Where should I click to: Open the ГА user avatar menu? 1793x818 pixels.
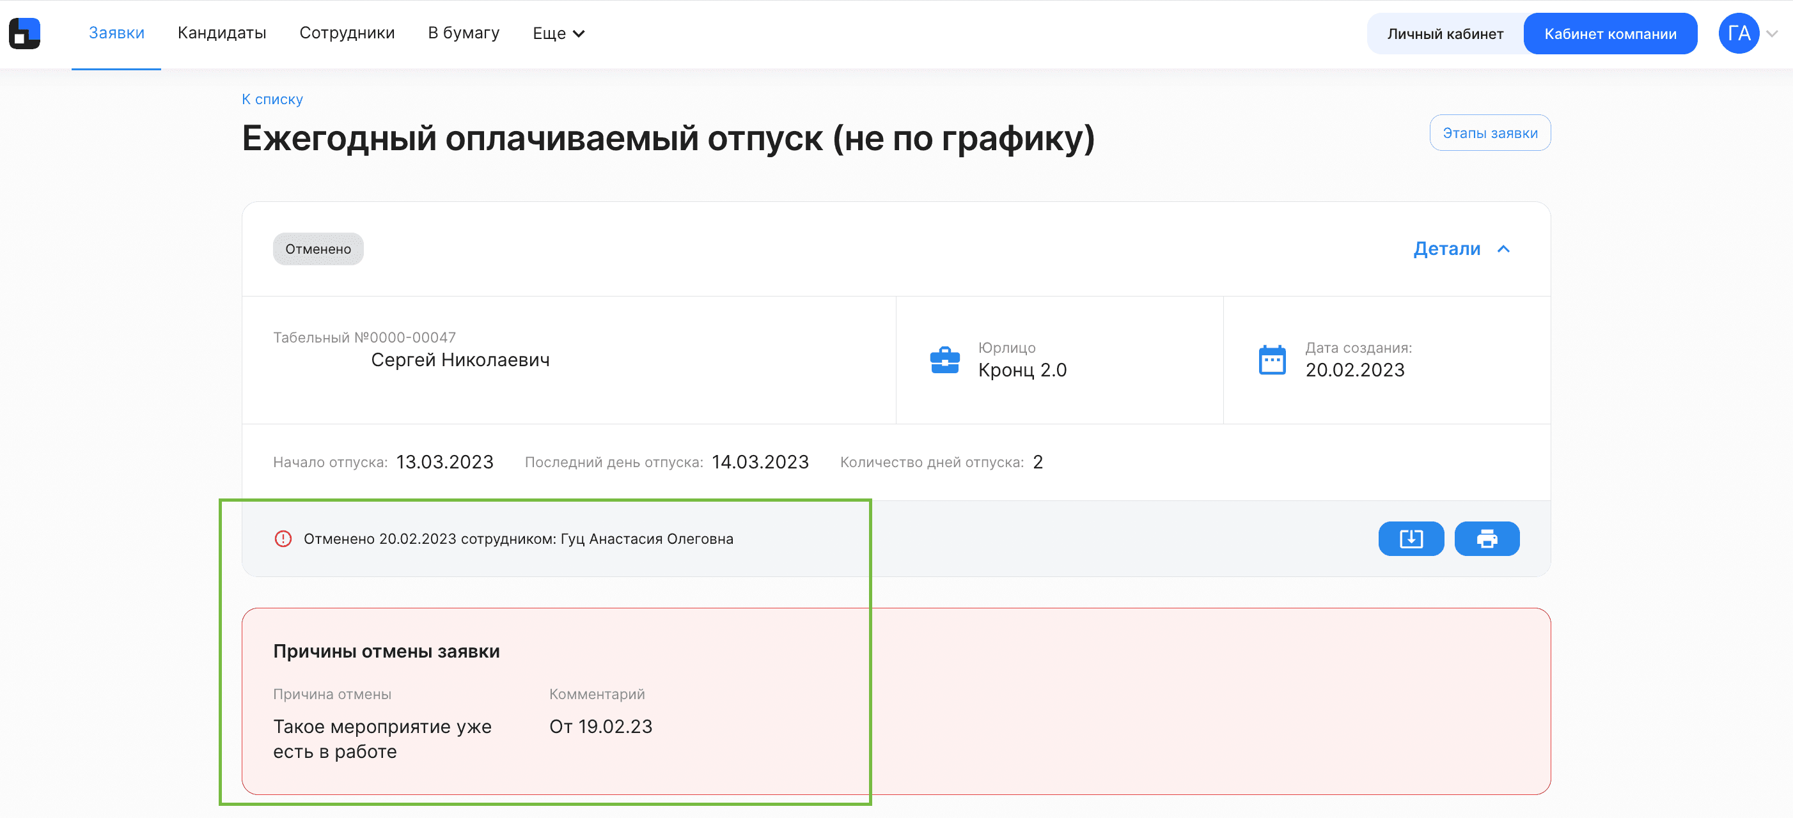[x=1739, y=33]
